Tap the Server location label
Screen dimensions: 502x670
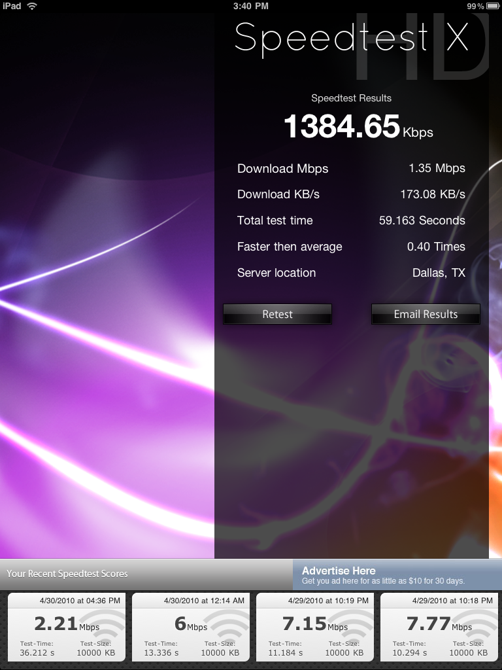276,273
